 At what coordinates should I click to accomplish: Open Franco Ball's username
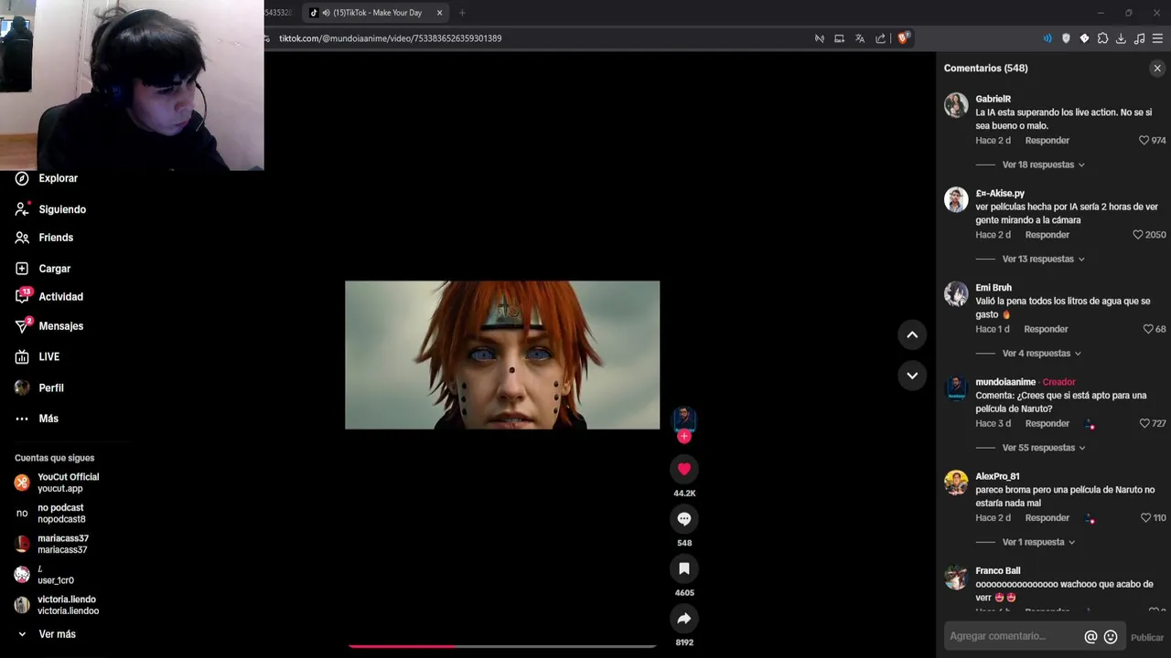click(997, 571)
